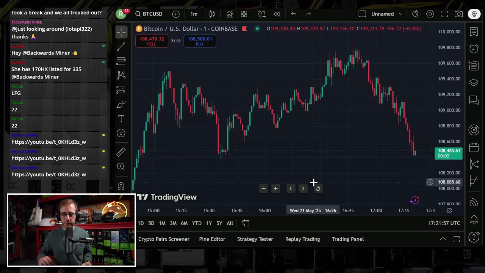The image size is (485, 273).
Task: Open the go-to-date calendar
Action: click(246, 223)
